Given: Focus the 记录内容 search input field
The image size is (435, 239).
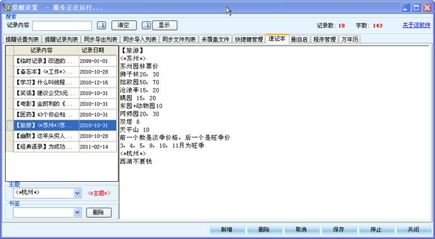Looking at the screenshot, I should click(x=62, y=26).
